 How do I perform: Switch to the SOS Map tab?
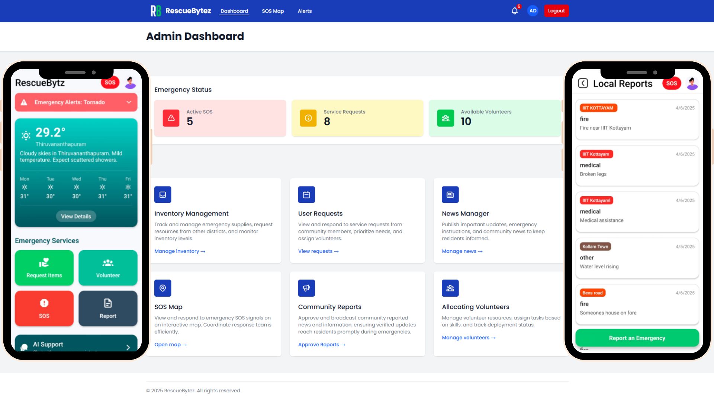pos(273,11)
